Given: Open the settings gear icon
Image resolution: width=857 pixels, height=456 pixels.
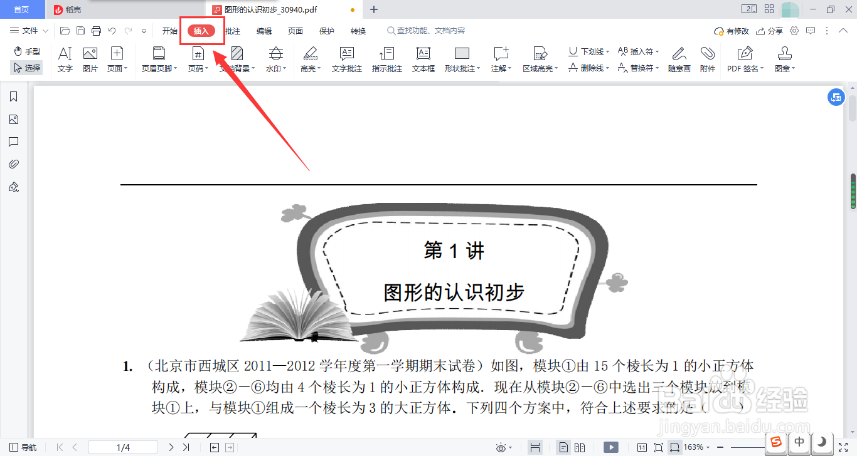Looking at the screenshot, I should [794, 31].
